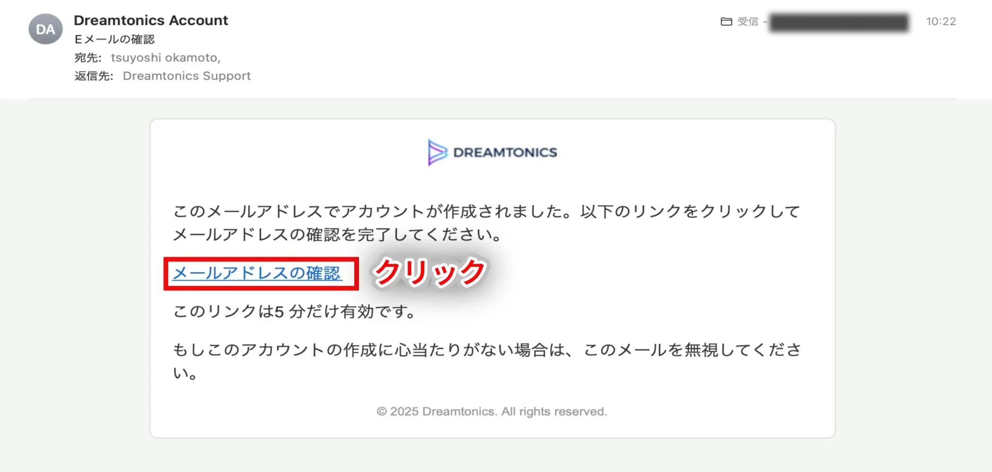Click the DA sender avatar
Viewport: 992px width, 472px height.
pos(46,29)
